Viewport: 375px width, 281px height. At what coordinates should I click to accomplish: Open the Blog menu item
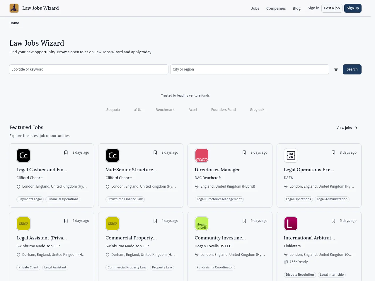tap(297, 8)
